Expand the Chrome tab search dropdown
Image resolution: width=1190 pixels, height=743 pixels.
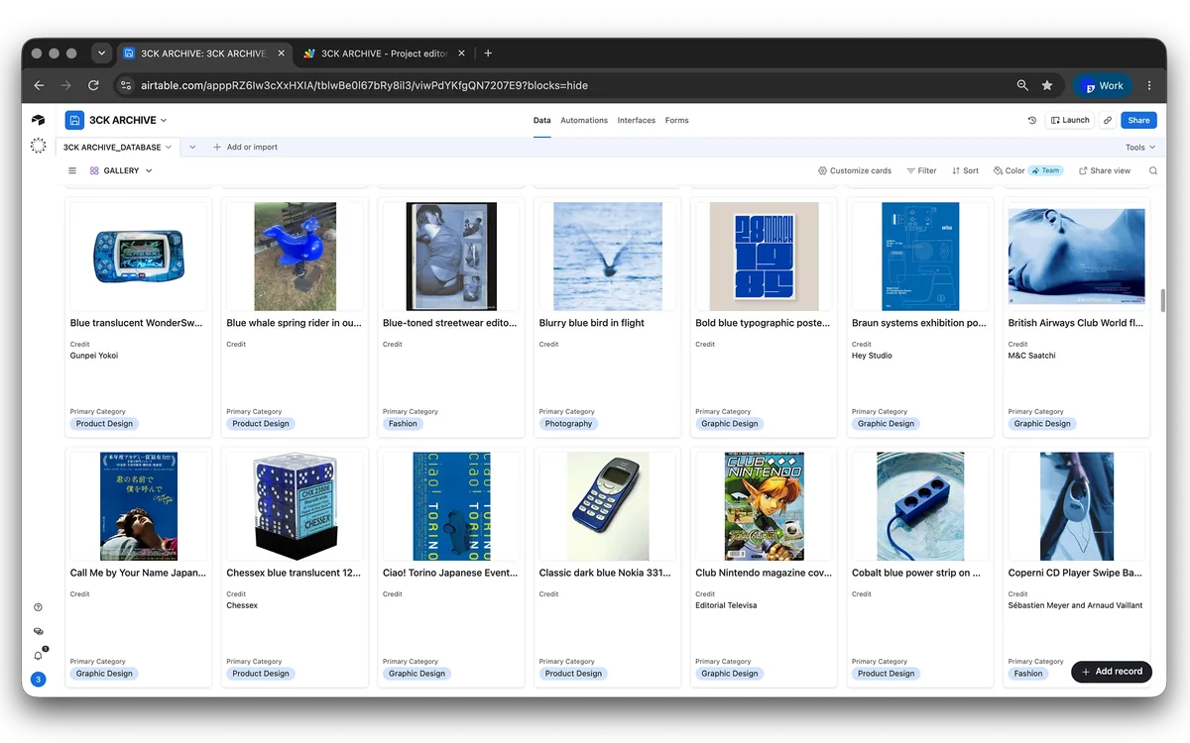click(101, 53)
